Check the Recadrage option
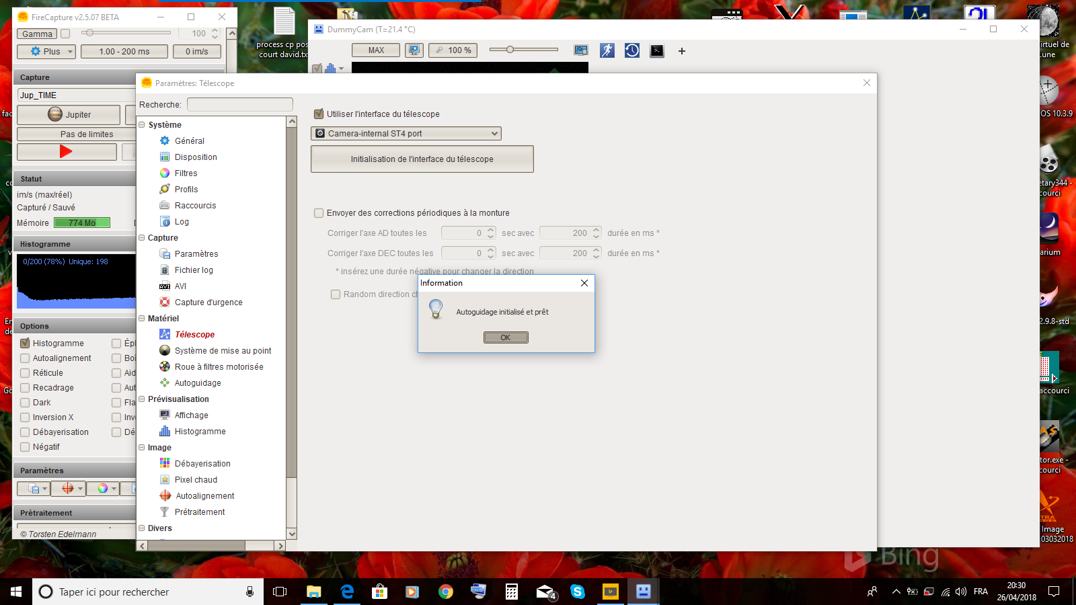 tap(25, 388)
